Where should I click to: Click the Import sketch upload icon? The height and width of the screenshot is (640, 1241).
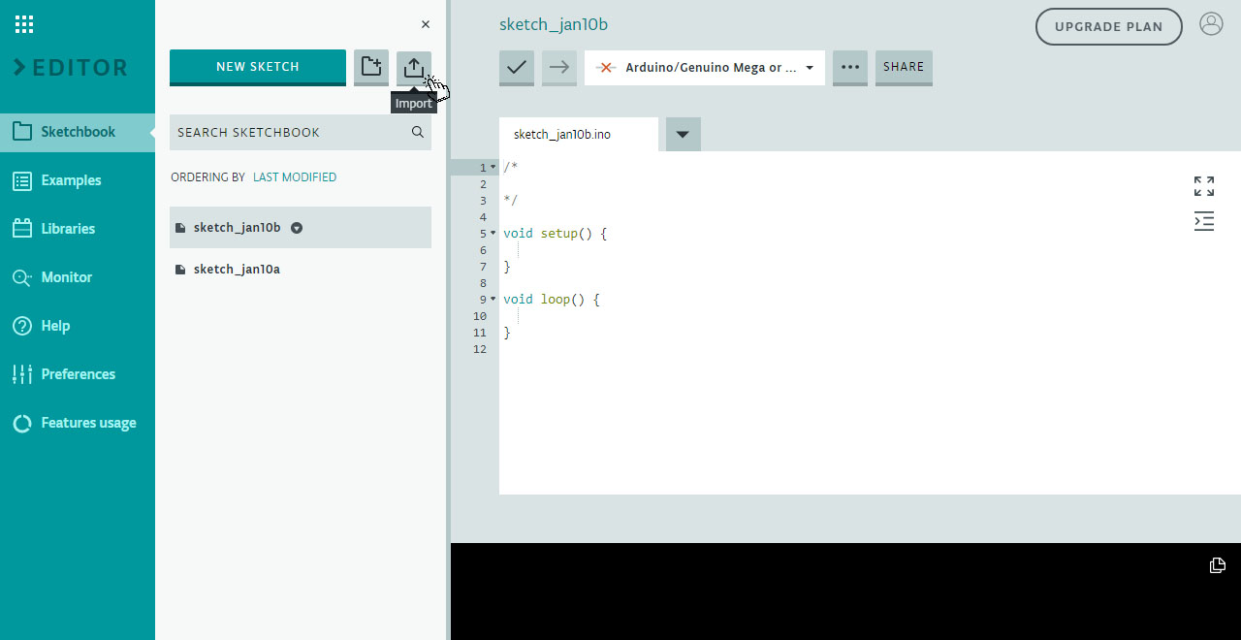coord(414,67)
